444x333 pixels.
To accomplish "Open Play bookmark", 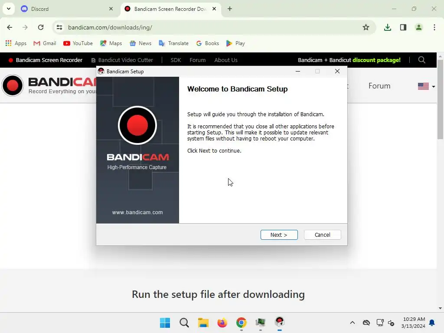I will pos(235,43).
